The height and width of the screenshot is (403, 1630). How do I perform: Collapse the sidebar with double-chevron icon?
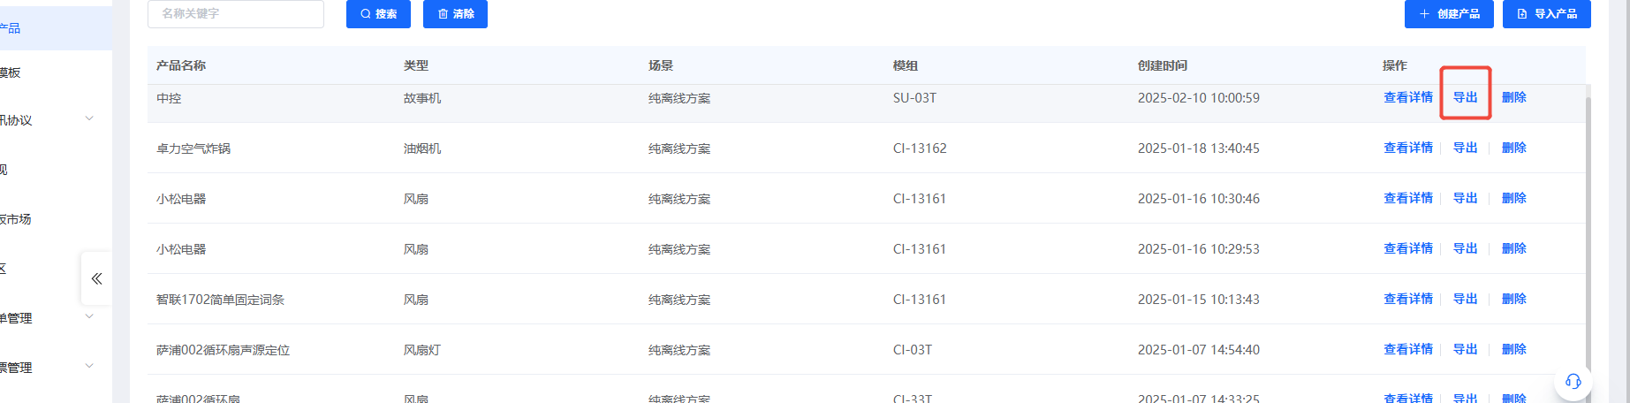pyautogui.click(x=96, y=278)
